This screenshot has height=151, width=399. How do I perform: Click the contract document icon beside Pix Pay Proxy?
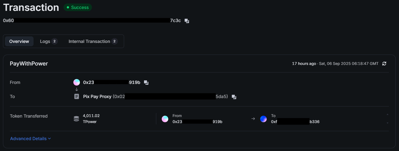point(77,96)
